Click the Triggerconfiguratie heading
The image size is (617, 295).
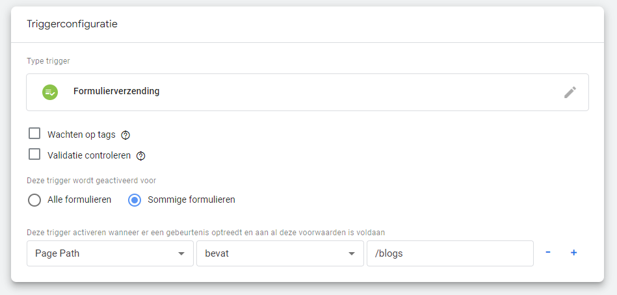tap(72, 24)
